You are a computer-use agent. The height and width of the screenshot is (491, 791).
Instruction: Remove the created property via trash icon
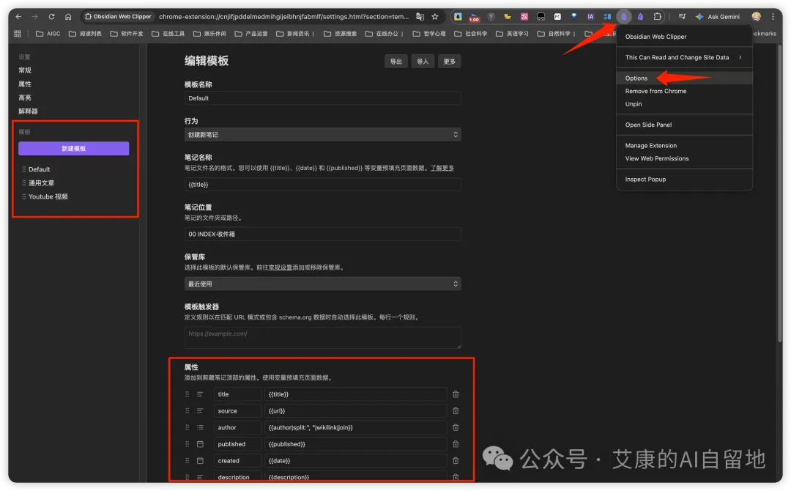pos(456,461)
